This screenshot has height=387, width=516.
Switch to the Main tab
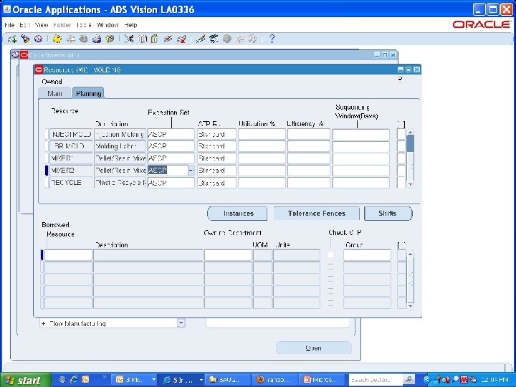(54, 93)
